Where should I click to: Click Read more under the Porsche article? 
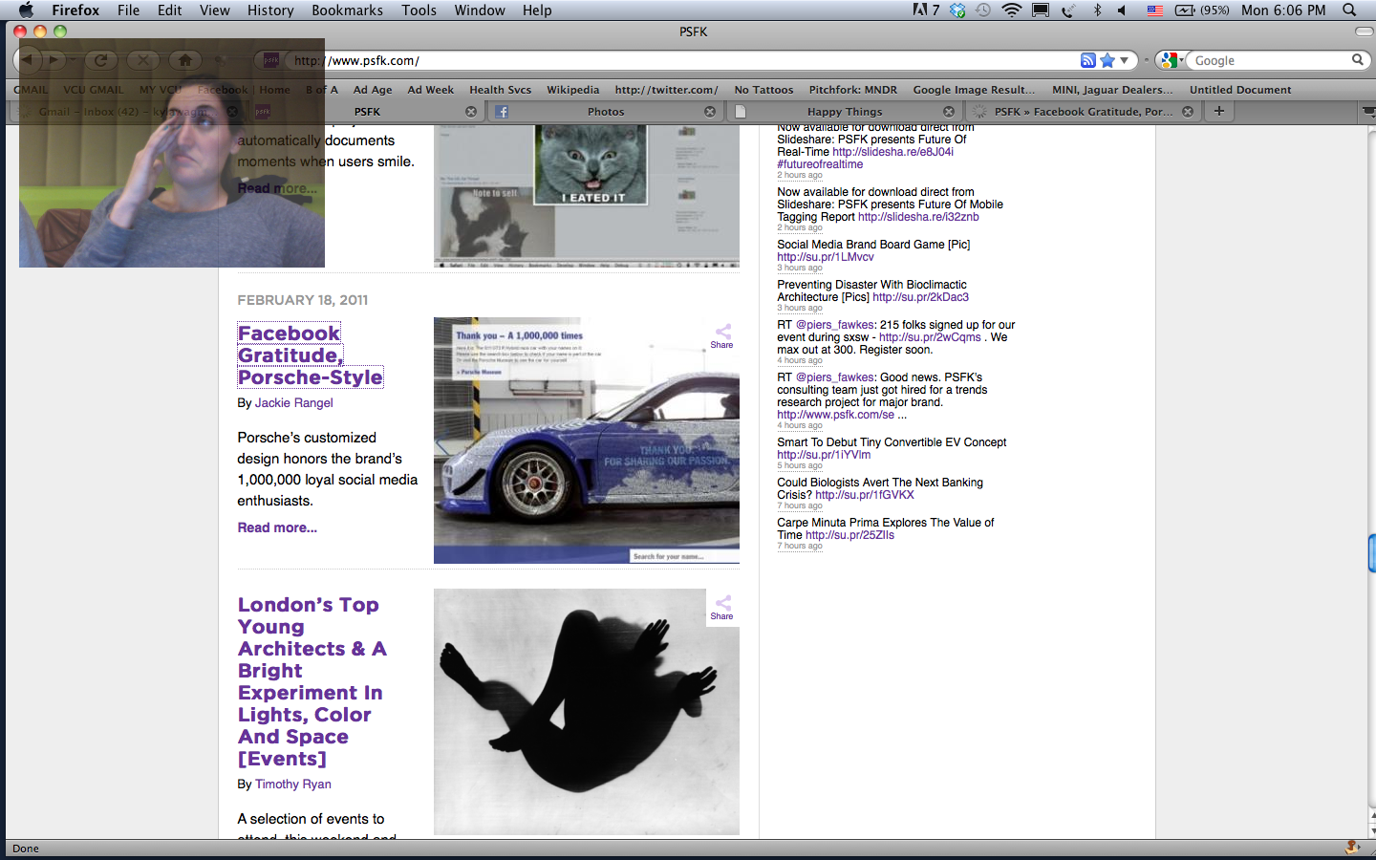point(277,527)
